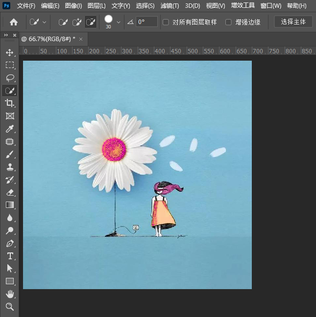
Task: Open the 图层(L) menu
Action: 97,6
